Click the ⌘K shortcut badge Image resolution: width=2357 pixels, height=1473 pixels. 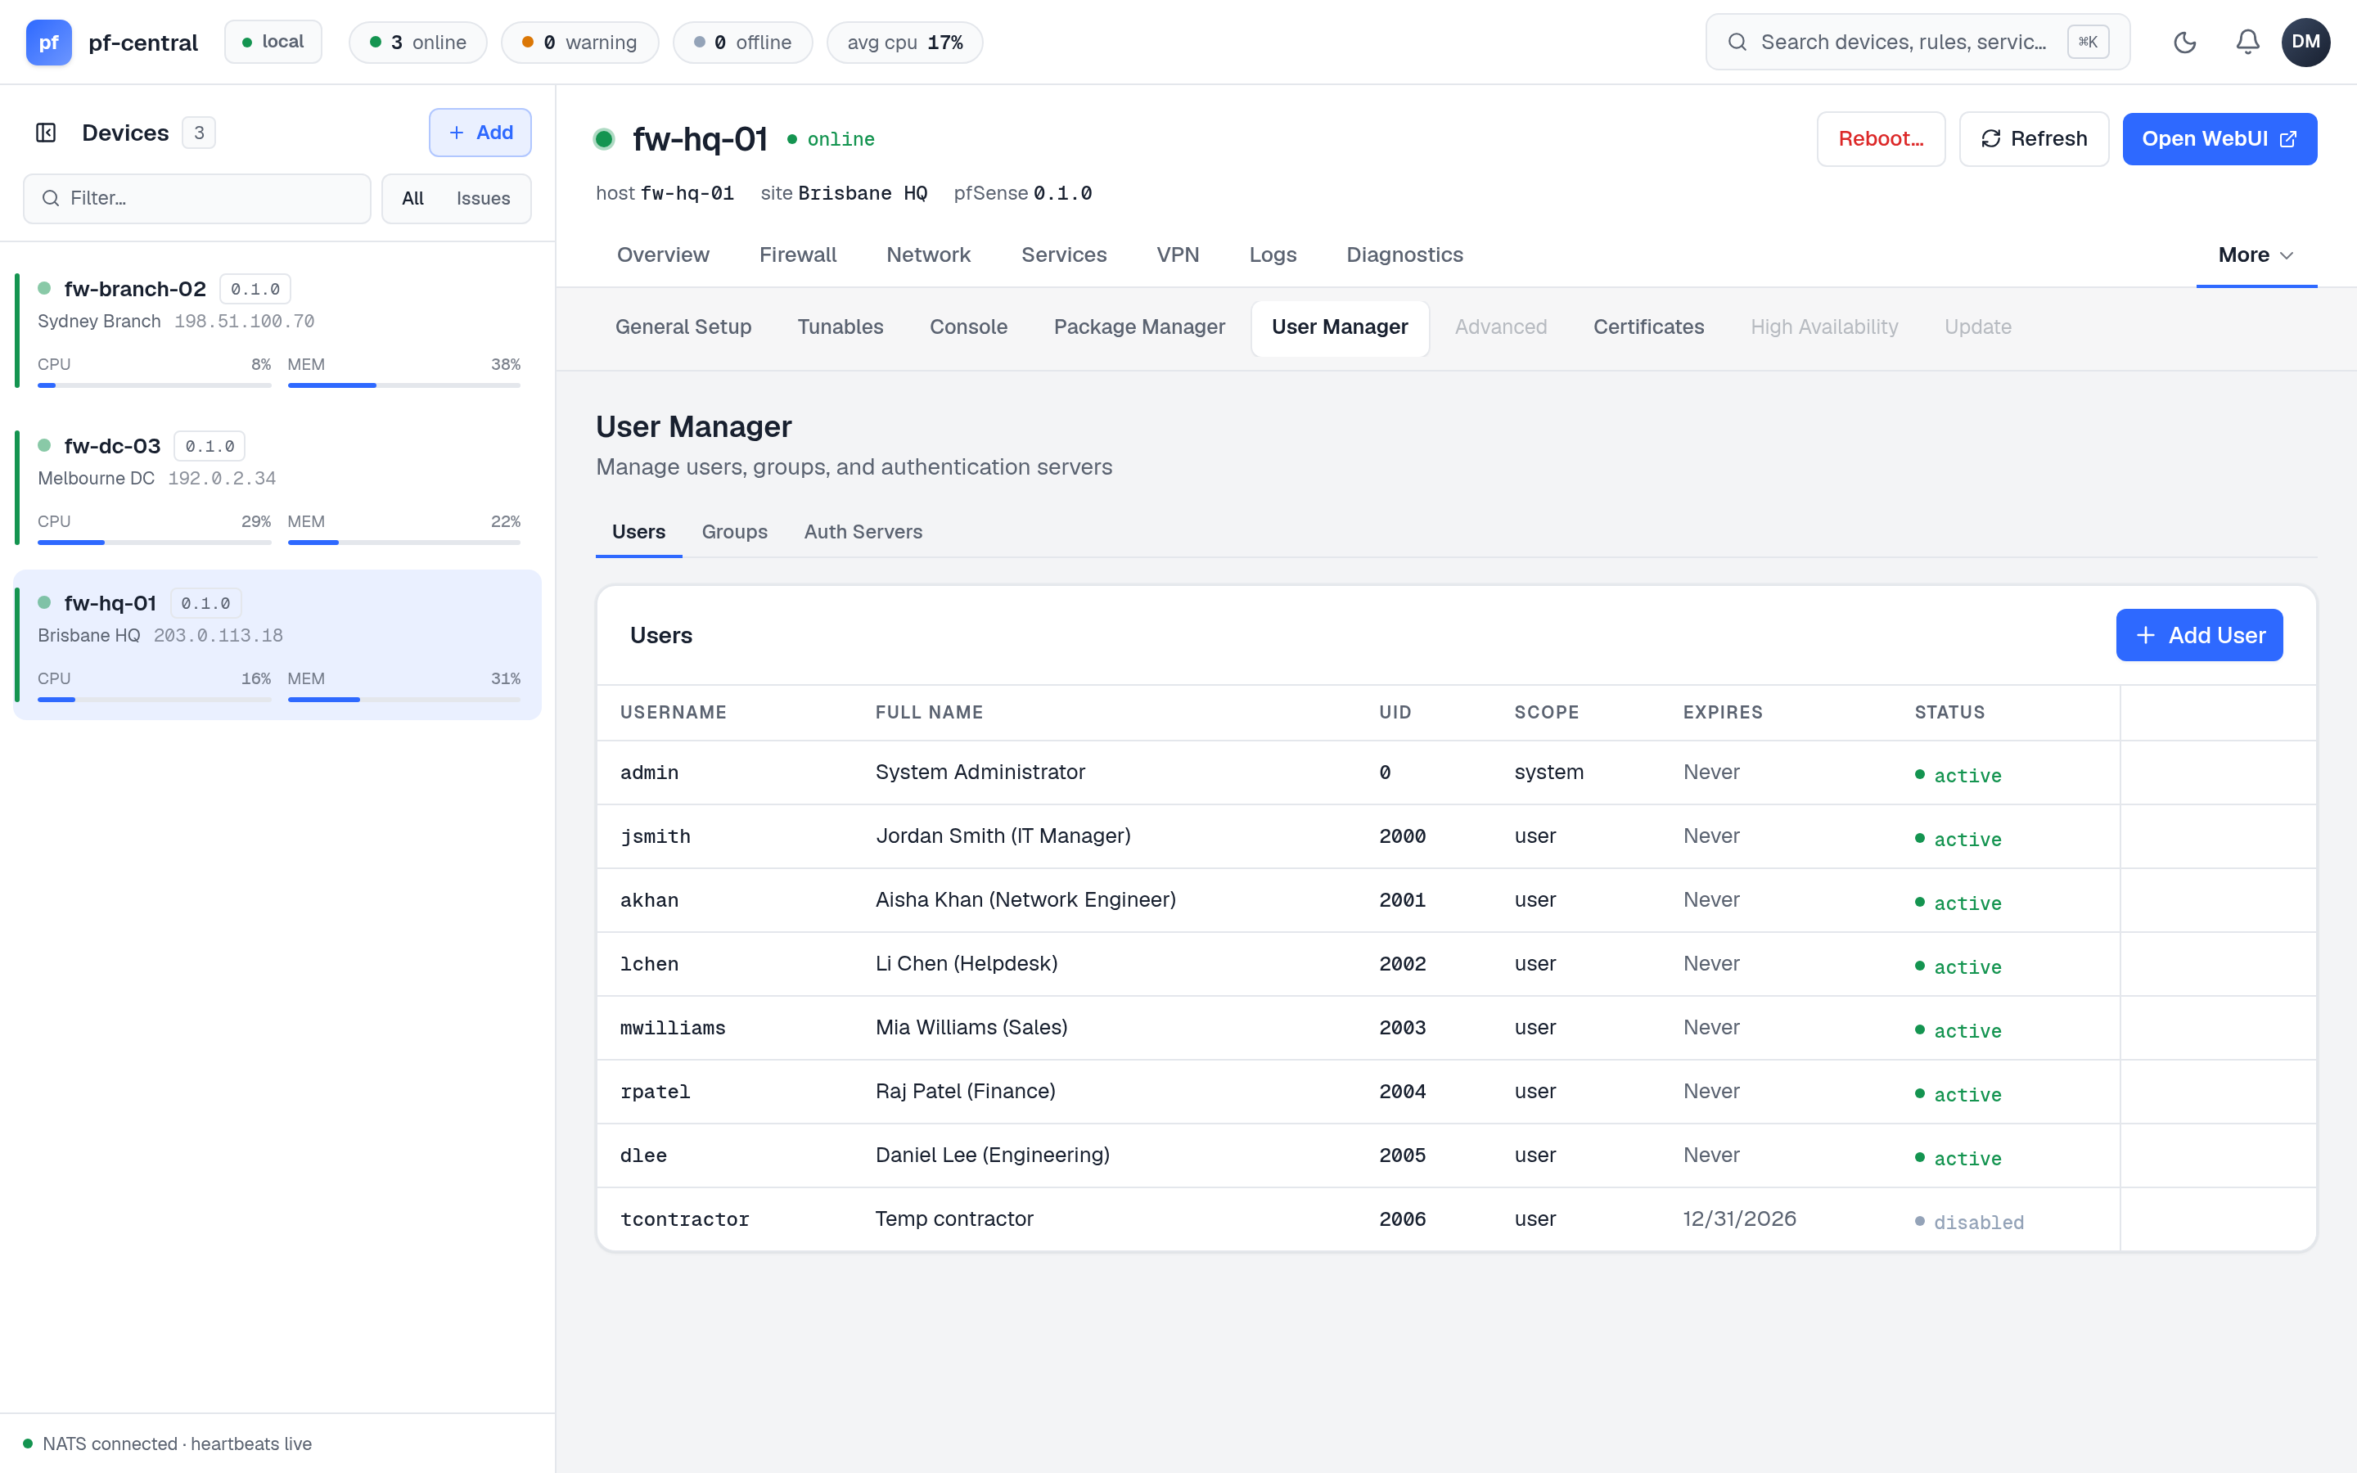pyautogui.click(x=2087, y=42)
